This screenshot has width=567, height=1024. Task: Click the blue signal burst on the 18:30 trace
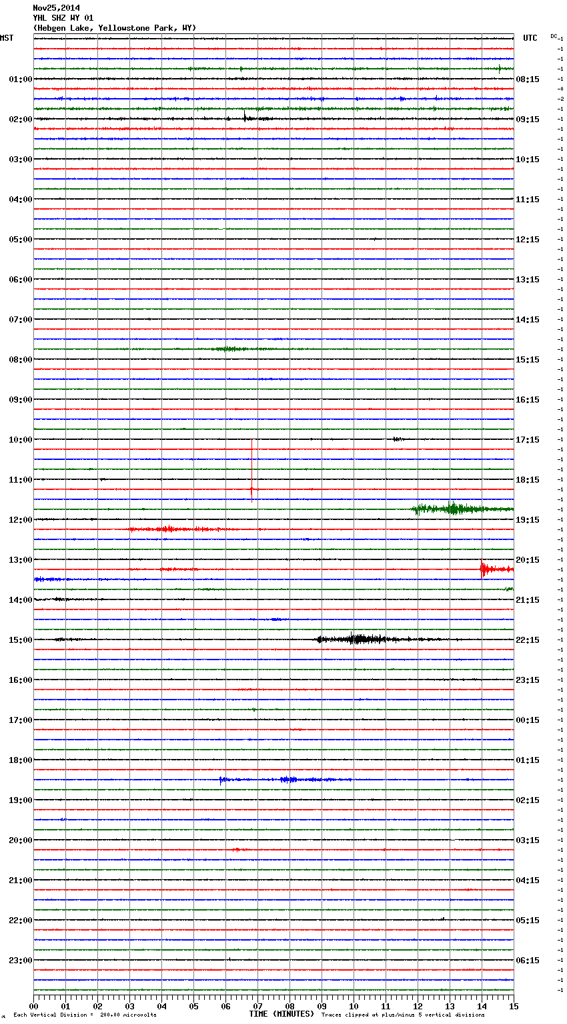287,780
